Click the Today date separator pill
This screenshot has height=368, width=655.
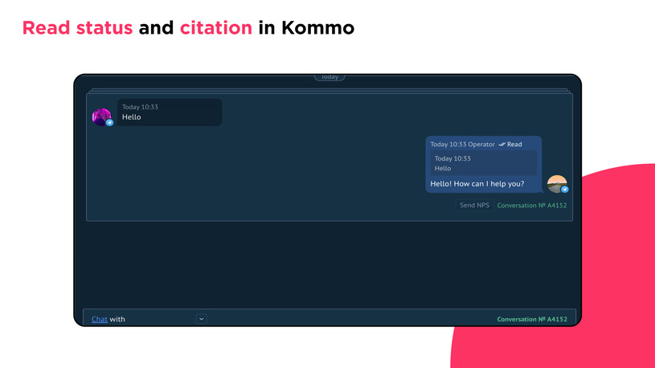[x=330, y=77]
